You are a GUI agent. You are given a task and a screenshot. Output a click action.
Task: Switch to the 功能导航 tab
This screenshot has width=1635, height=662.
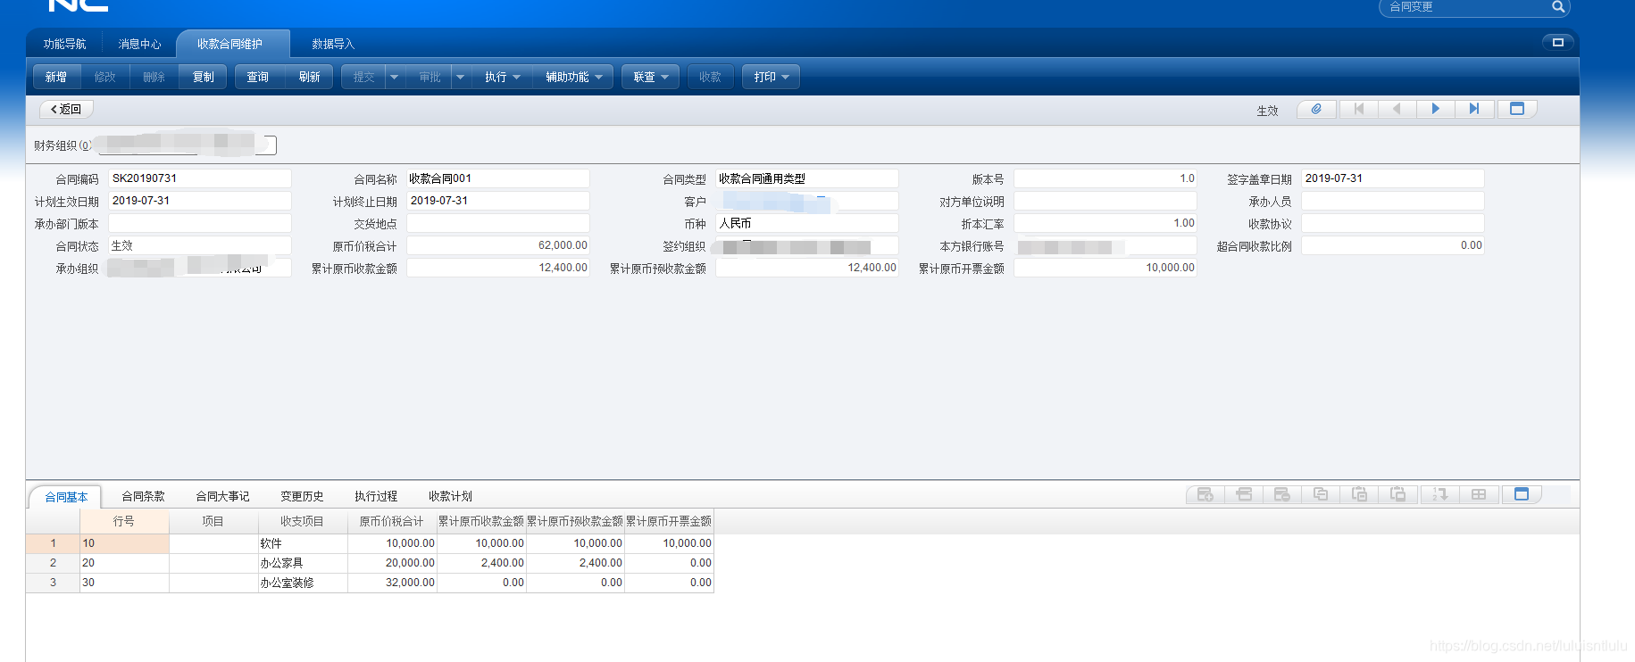click(64, 44)
